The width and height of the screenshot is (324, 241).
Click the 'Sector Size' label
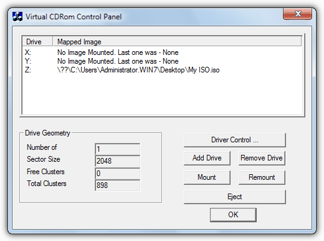point(44,159)
